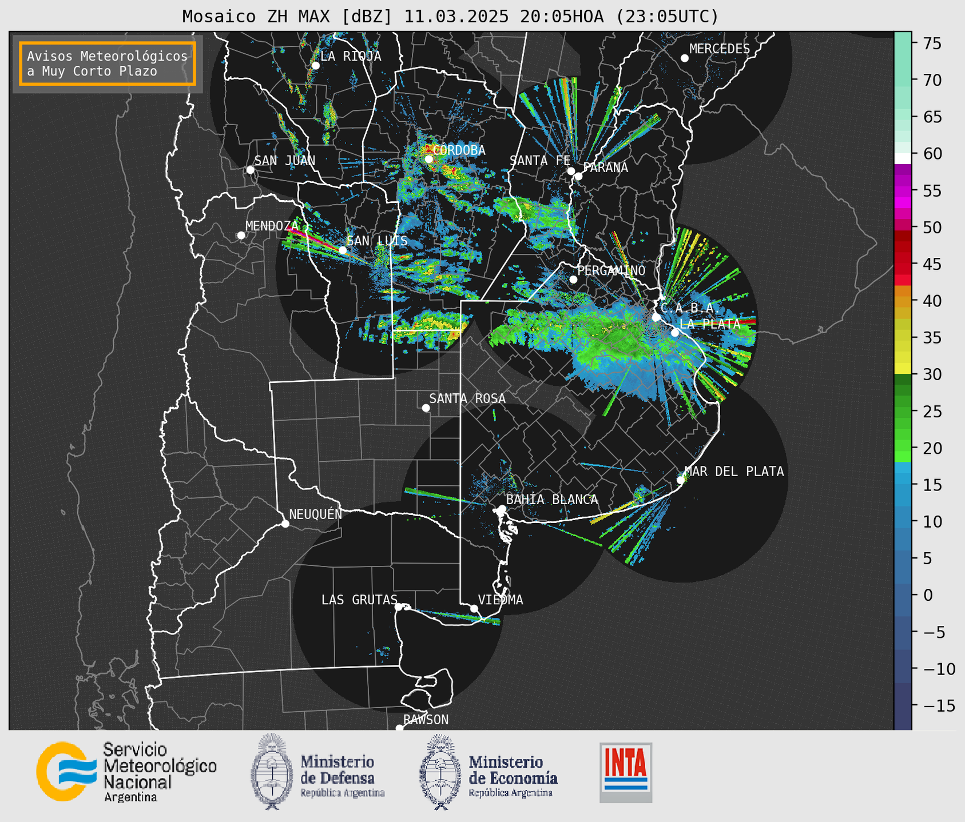Image resolution: width=965 pixels, height=822 pixels.
Task: Select the MERCEDES city marker
Action: 684,58
